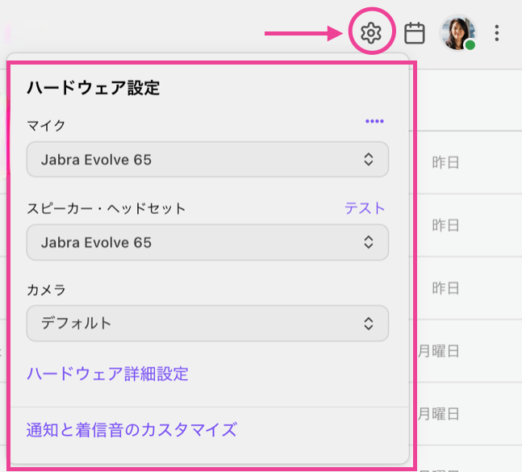Click the テスト speaker test link
The height and width of the screenshot is (472, 522).
pos(365,208)
